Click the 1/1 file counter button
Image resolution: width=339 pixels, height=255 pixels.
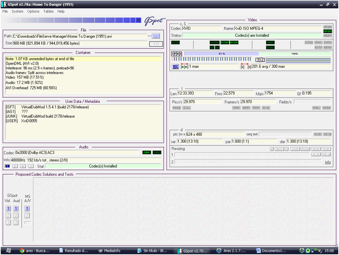[x=156, y=44]
